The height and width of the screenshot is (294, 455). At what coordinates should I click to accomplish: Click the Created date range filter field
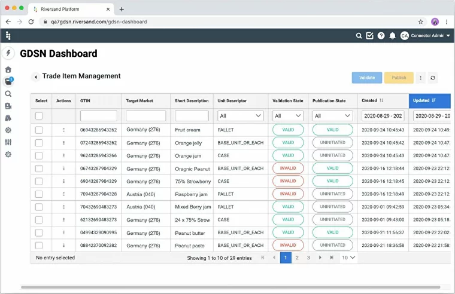tap(383, 116)
